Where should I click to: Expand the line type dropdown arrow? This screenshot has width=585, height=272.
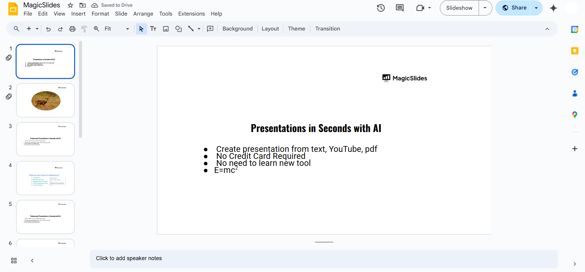pos(199,29)
